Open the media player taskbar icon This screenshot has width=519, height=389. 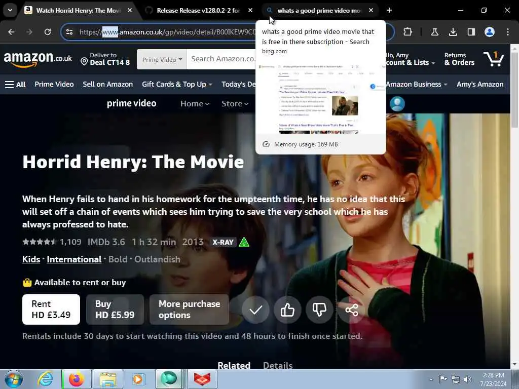coord(138,379)
